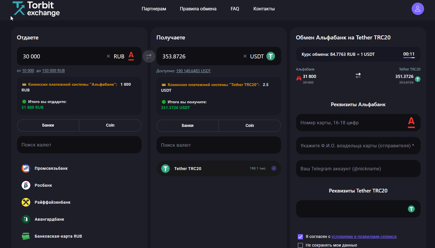This screenshot has height=248, width=435.
Task: Click the 10 000 minimum amount link
Action: pos(28,70)
